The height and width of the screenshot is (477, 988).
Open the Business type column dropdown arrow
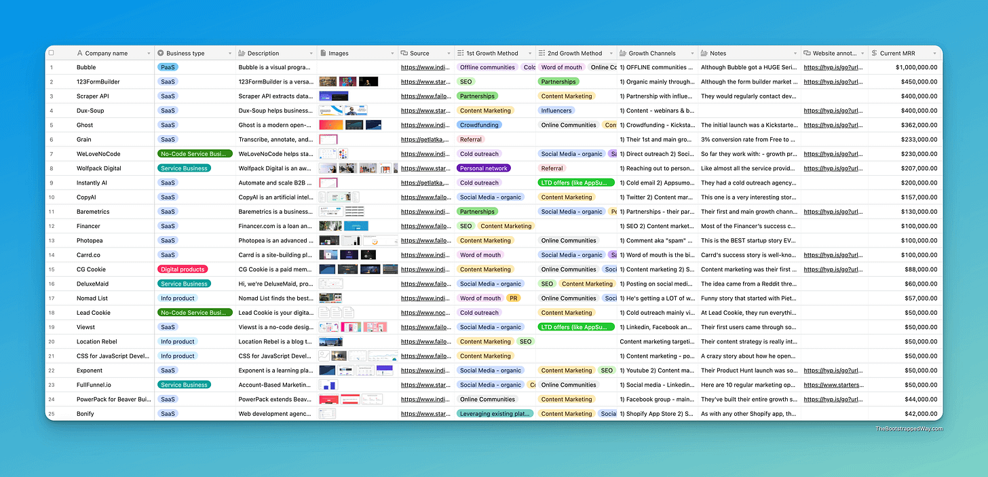click(x=229, y=54)
